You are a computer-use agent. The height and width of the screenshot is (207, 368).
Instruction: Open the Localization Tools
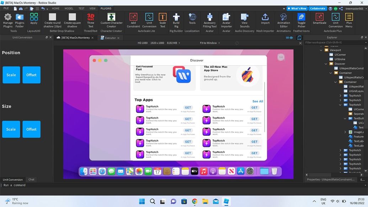coord(192,18)
